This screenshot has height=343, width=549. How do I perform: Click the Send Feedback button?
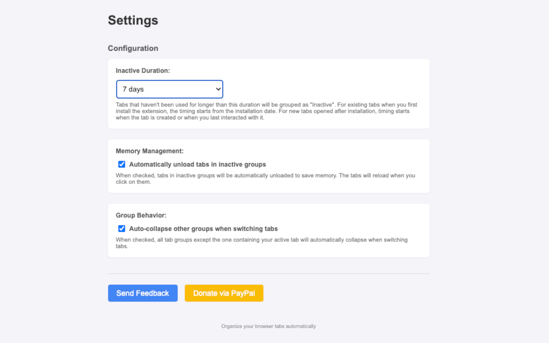[142, 293]
